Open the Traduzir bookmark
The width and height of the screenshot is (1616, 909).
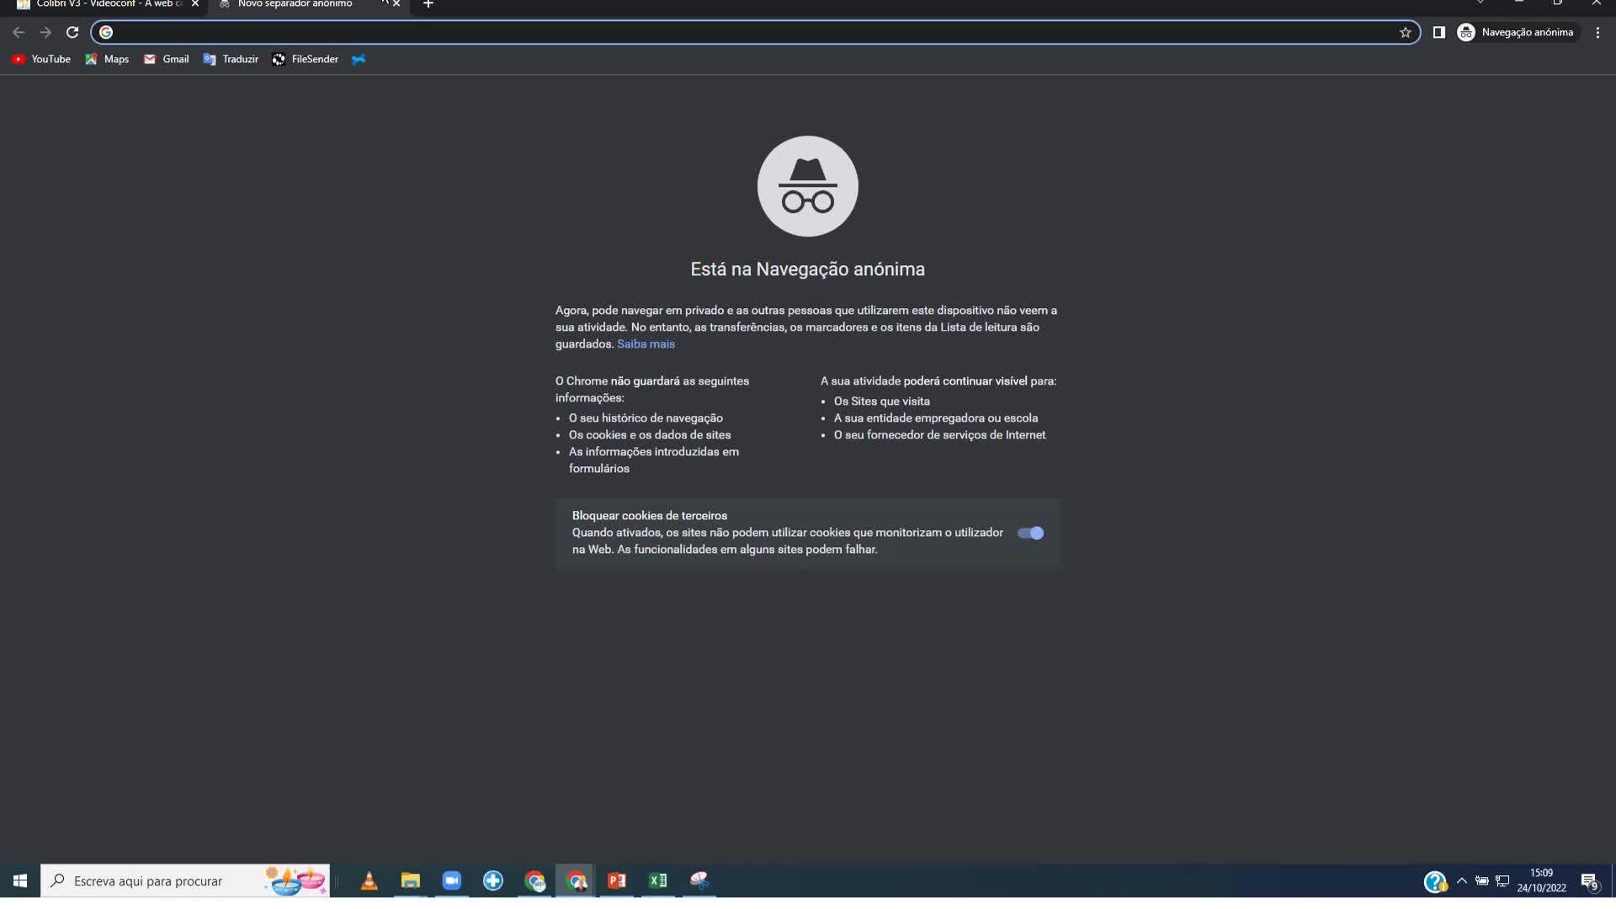coord(231,59)
